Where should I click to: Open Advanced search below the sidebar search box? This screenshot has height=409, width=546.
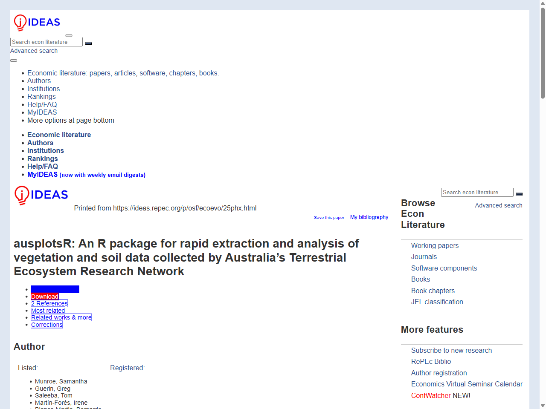pos(498,205)
